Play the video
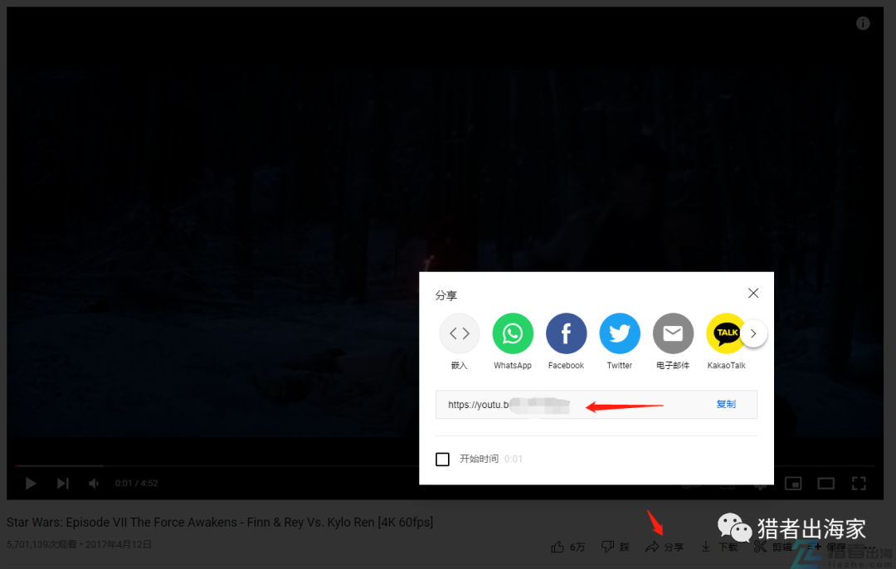Viewport: 896px width, 569px height. (31, 483)
